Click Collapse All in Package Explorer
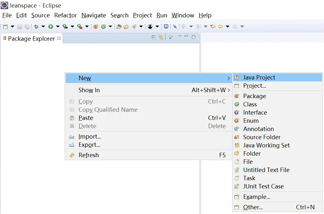Image resolution: width=324 pixels, height=214 pixels. pyautogui.click(x=154, y=37)
